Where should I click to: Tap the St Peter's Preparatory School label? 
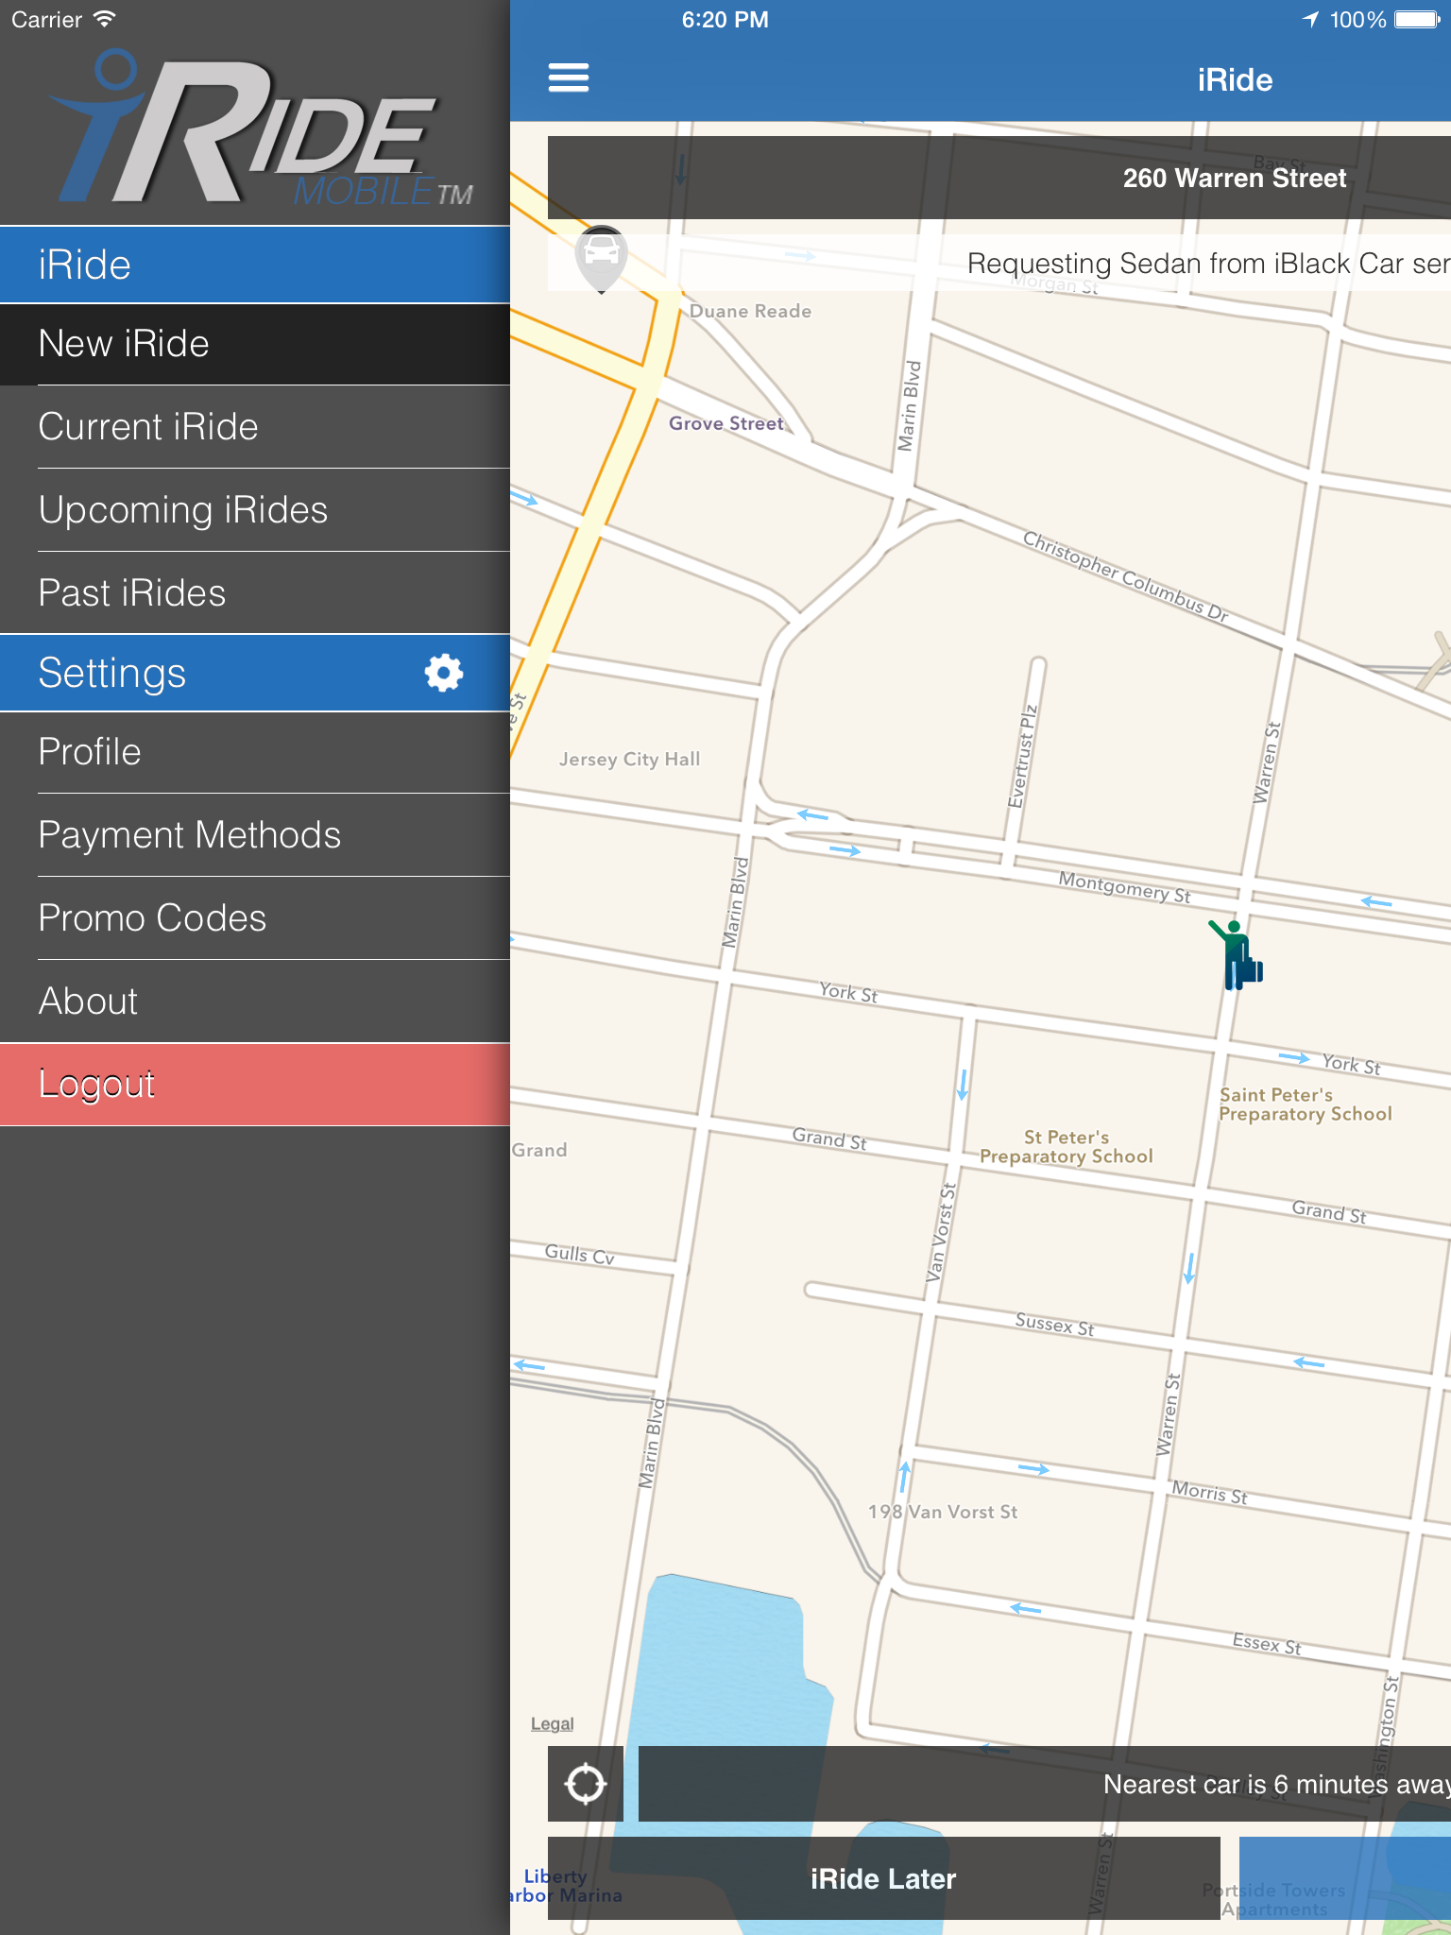coord(1067,1146)
